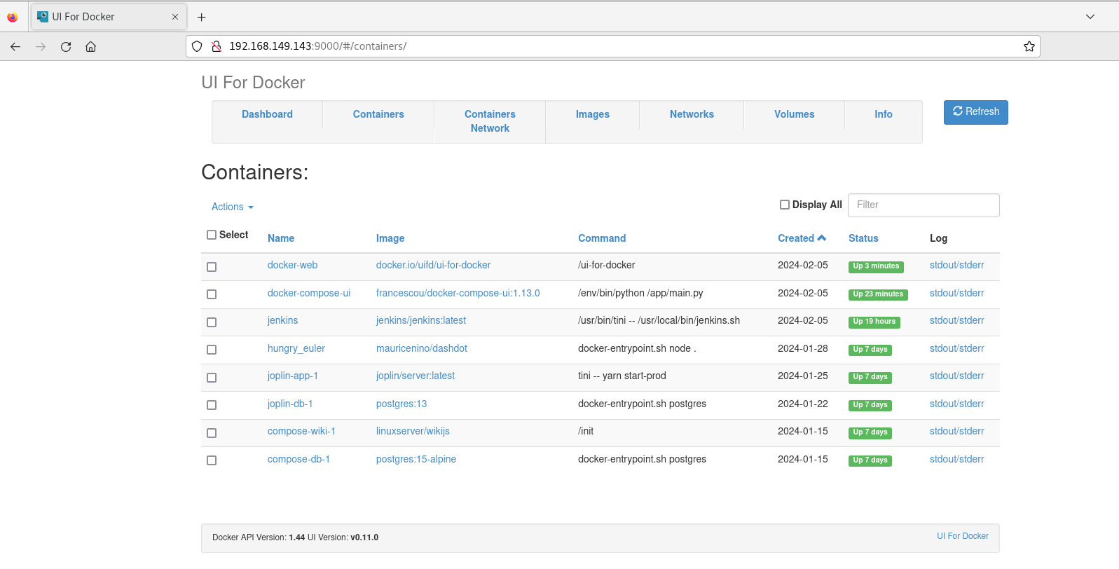Viewport: 1119px width, 569px height.
Task: Focus the Filter text field
Action: point(923,205)
